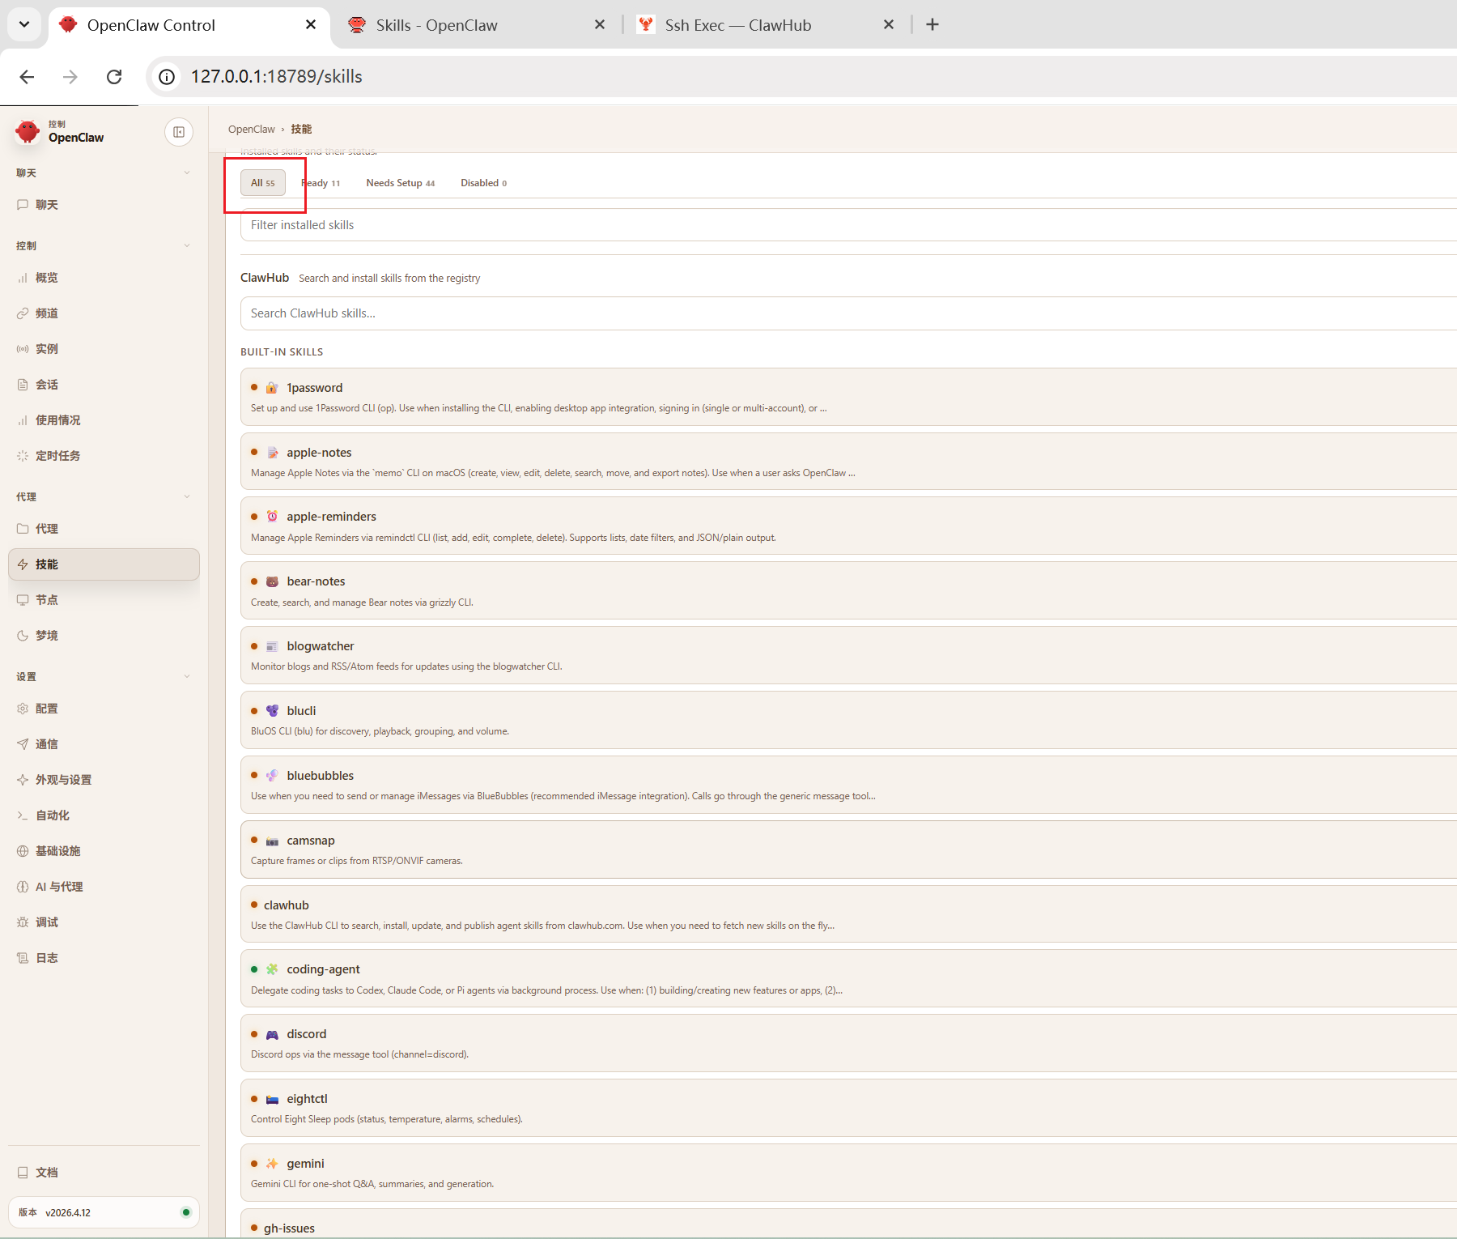Open the apple-reminders skill card
The image size is (1457, 1239).
pos(848,526)
